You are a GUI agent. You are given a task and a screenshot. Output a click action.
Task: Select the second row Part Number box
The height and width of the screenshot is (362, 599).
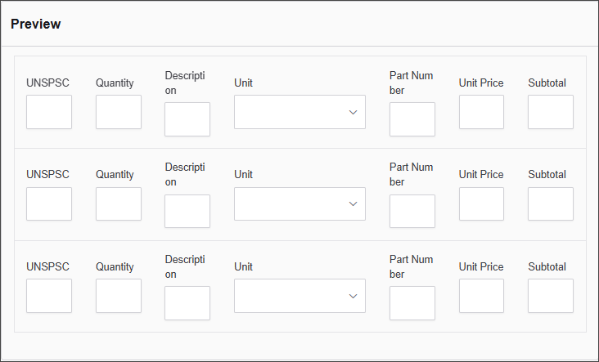(x=412, y=211)
